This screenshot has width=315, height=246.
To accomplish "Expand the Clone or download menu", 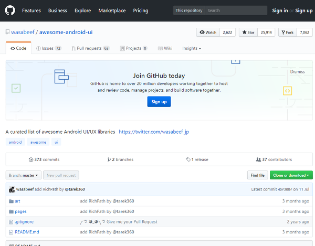I will coord(291,175).
